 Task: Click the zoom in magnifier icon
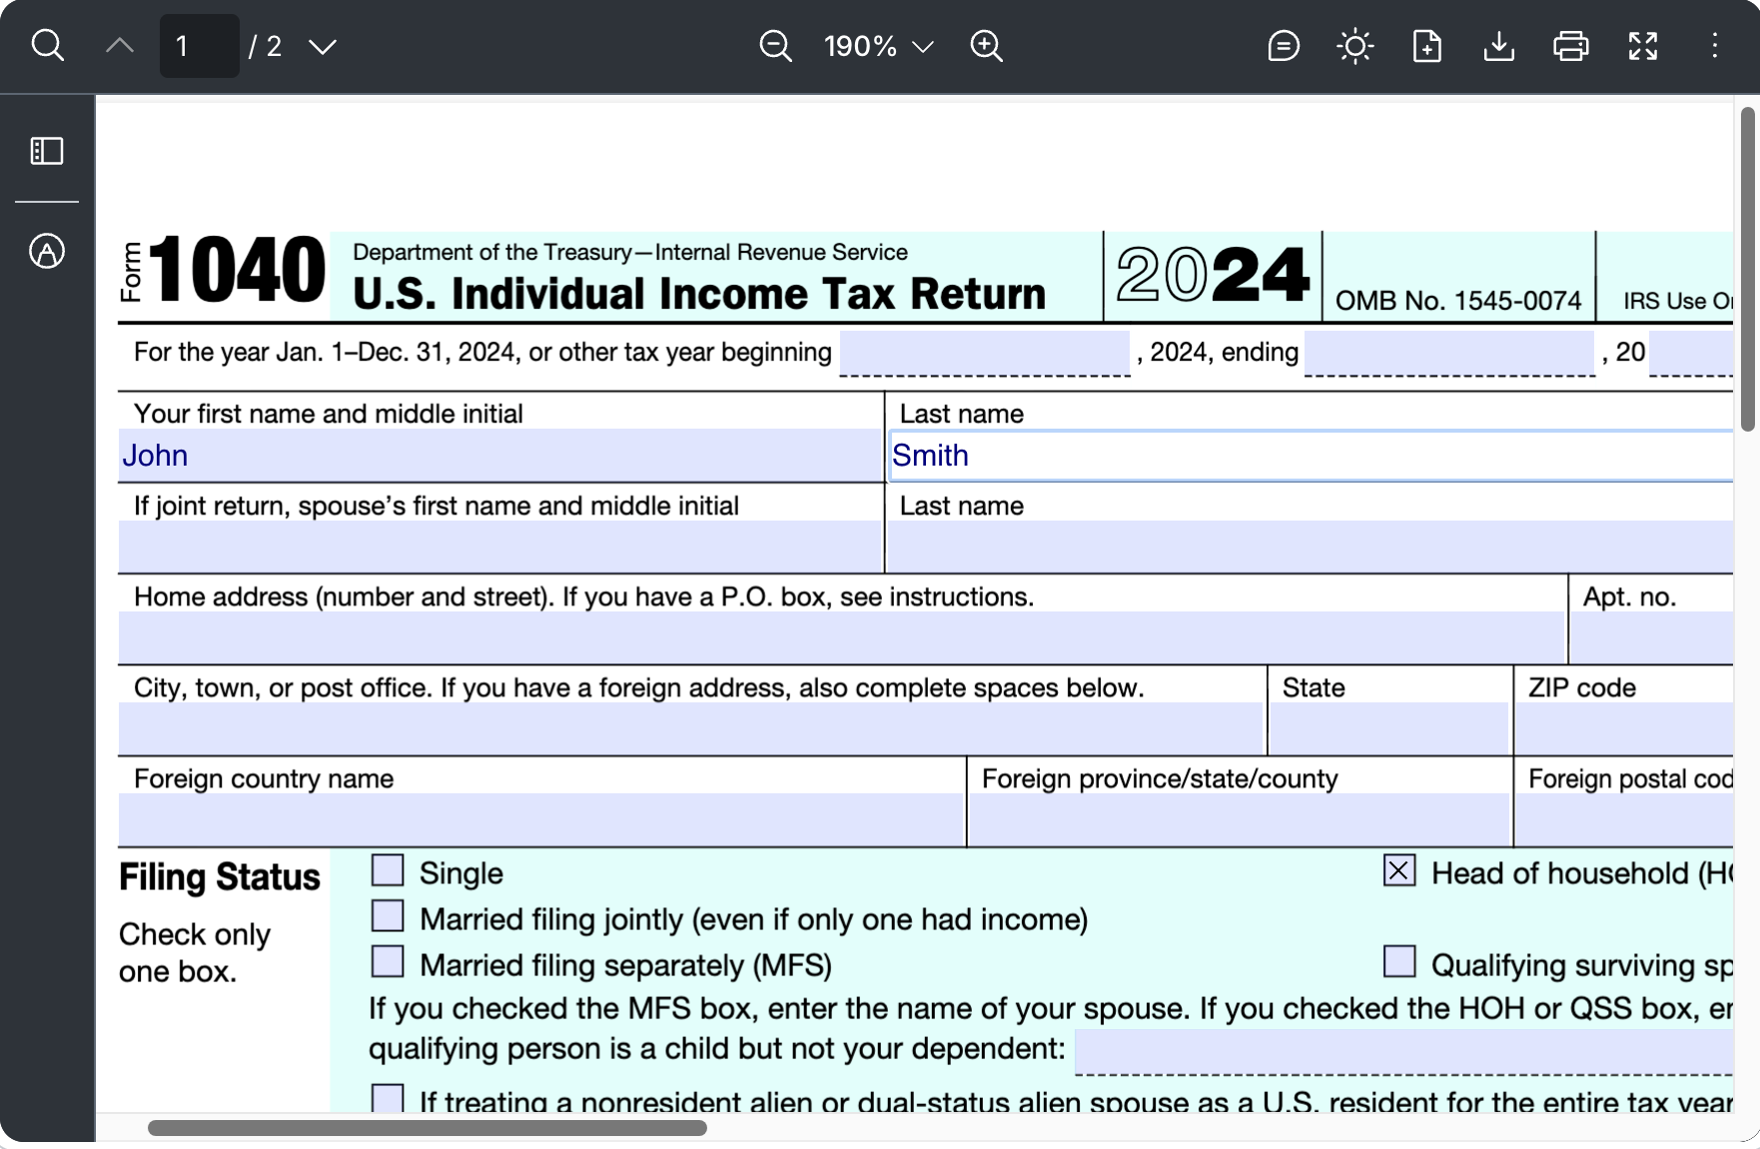click(986, 46)
